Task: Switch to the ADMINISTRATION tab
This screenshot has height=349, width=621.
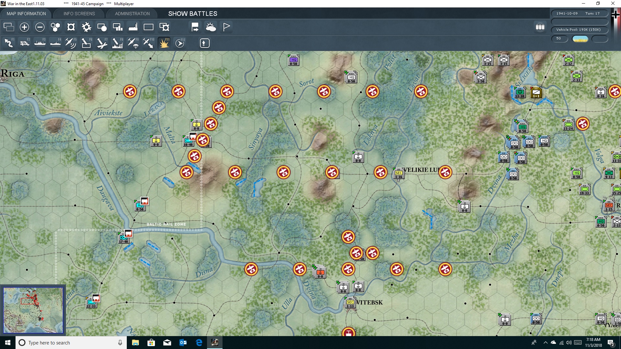Action: [132, 14]
